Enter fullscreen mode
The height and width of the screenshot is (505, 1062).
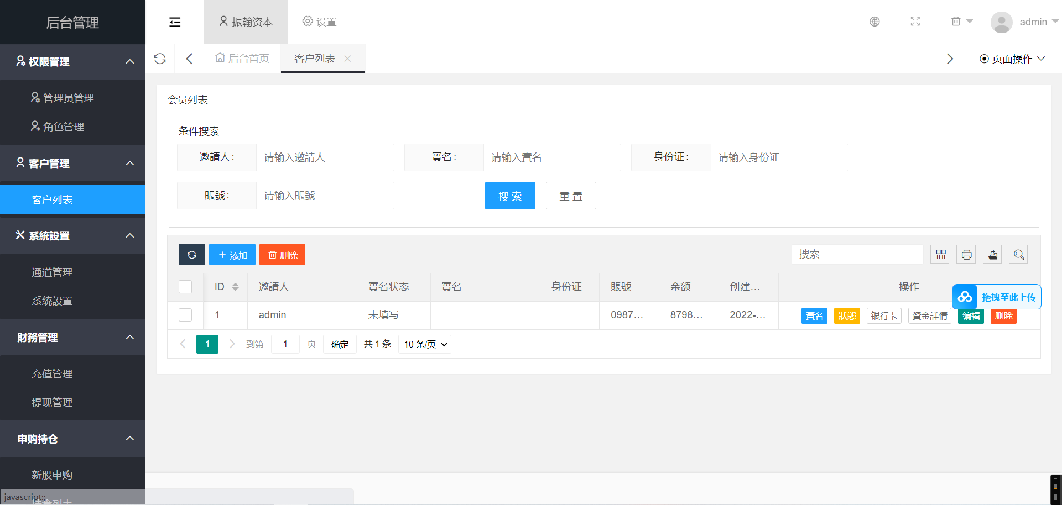click(x=915, y=22)
